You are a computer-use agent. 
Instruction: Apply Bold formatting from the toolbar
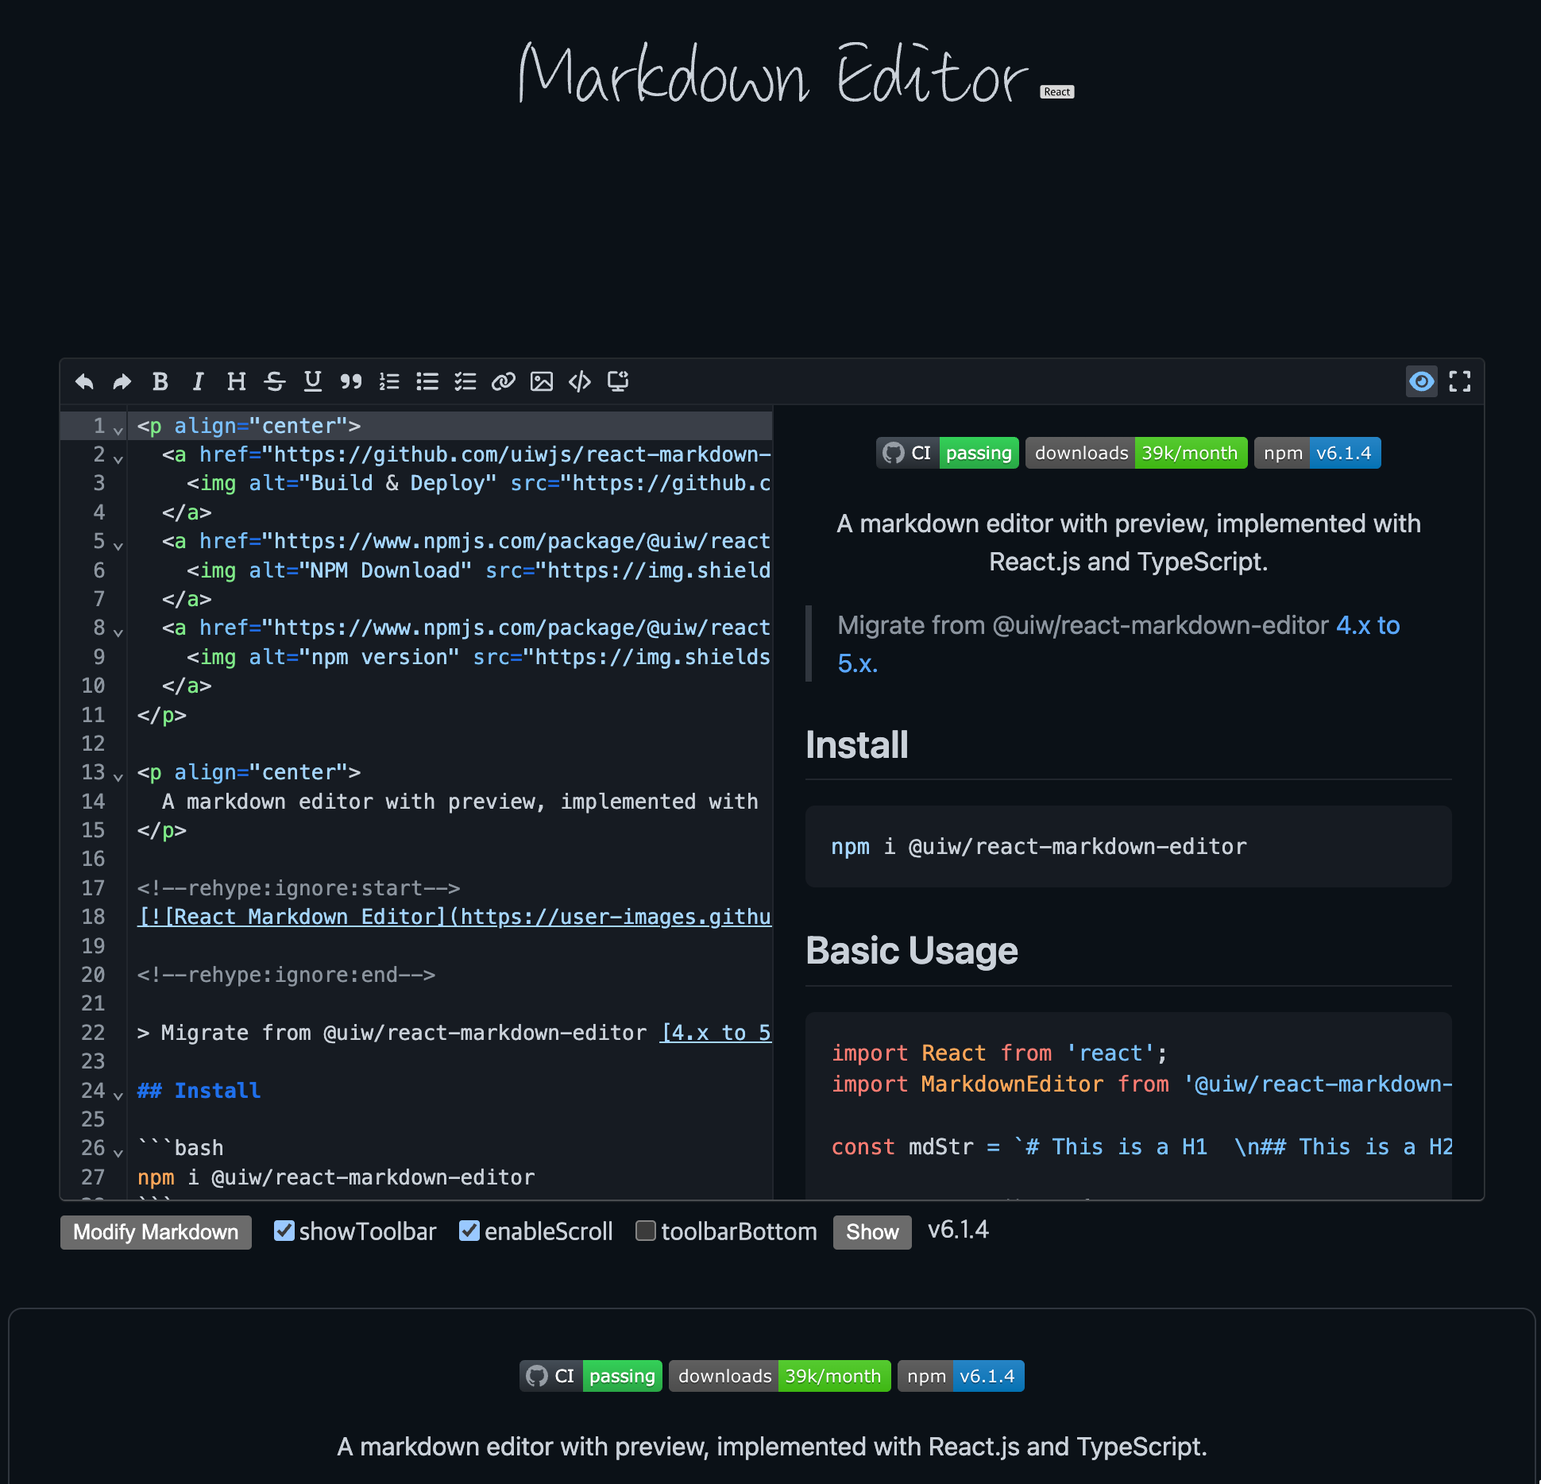click(x=160, y=382)
